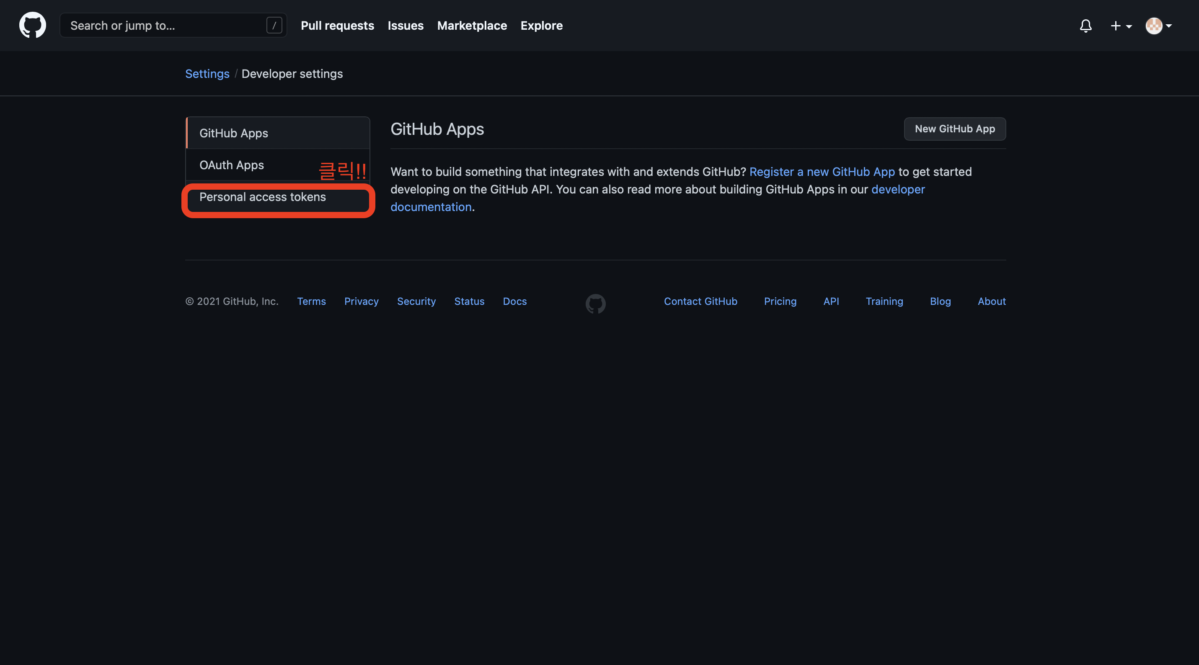Open Contact GitHub footer link

pyautogui.click(x=700, y=301)
